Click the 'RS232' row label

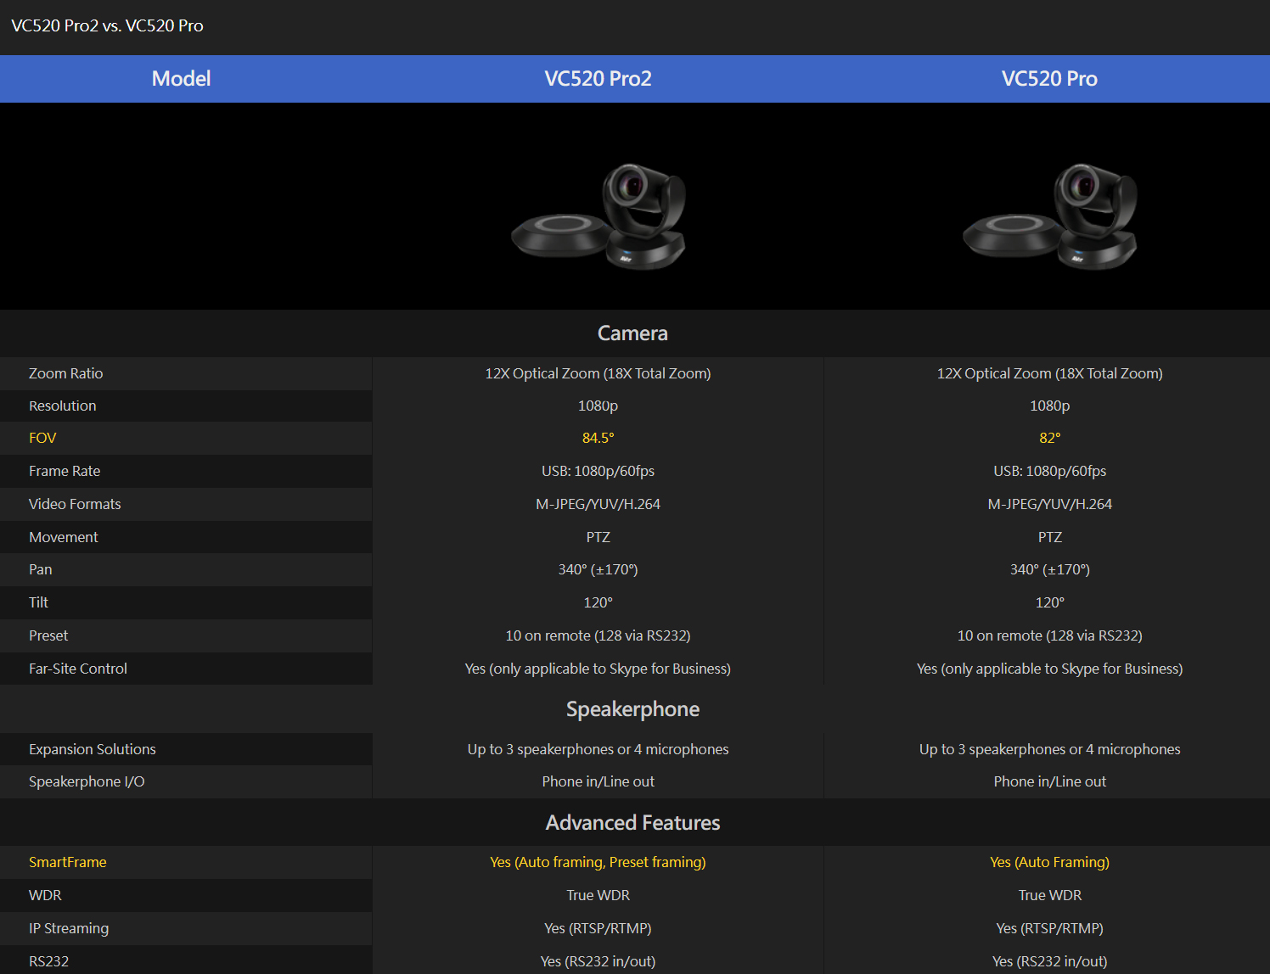point(48,961)
